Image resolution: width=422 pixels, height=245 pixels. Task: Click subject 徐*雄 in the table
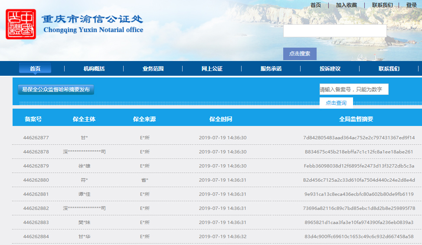84,166
